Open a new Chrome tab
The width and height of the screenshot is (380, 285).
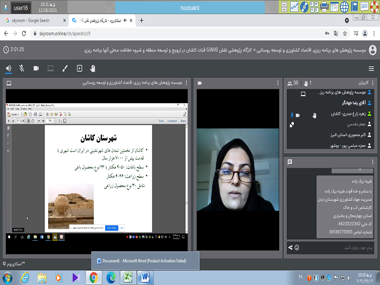(141, 20)
